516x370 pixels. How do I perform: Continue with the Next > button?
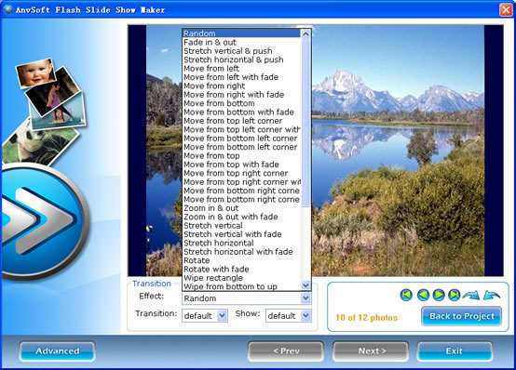click(371, 351)
